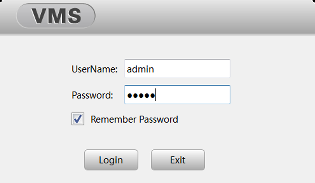The image size is (315, 183).
Task: Place cursor in the word "admin"
Action: pos(140,69)
